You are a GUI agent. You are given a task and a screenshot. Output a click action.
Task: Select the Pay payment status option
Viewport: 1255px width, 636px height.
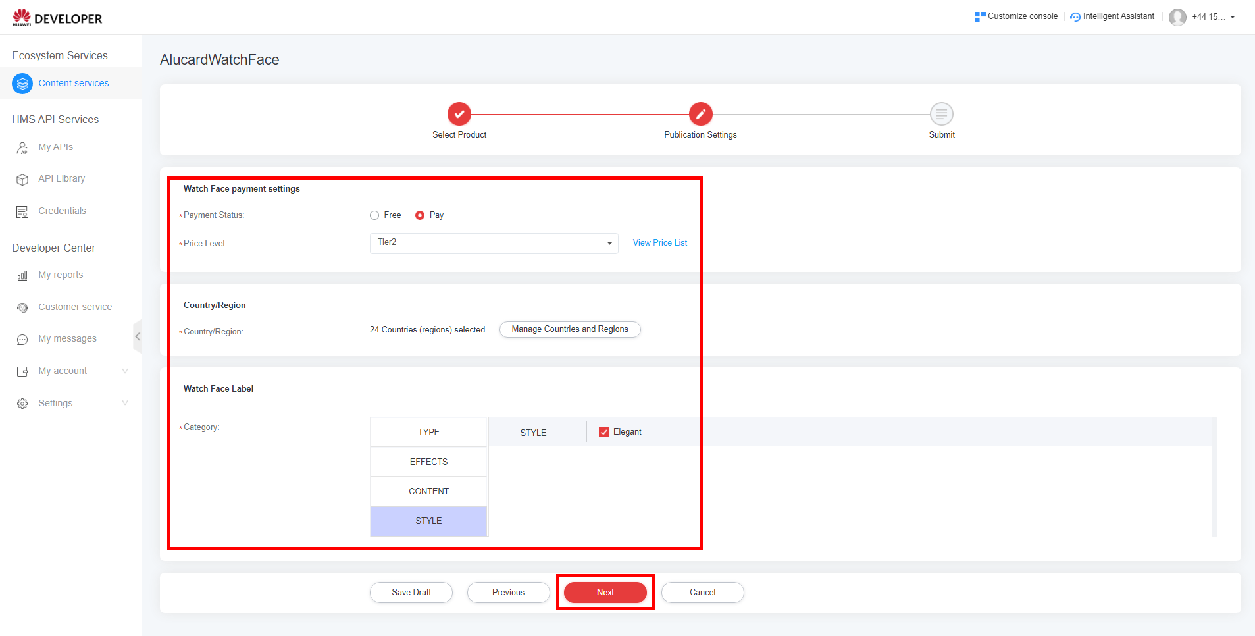click(420, 215)
